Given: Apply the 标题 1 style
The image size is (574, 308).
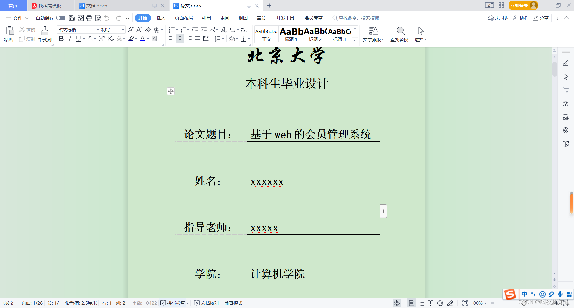Looking at the screenshot, I should coord(291,34).
